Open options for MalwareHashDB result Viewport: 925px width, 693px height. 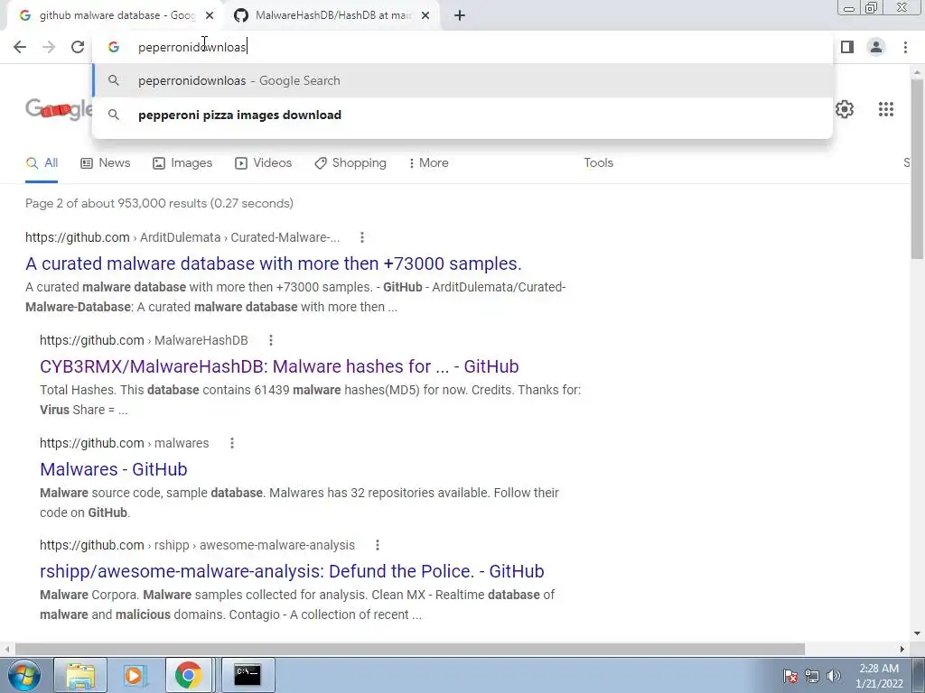coord(271,340)
